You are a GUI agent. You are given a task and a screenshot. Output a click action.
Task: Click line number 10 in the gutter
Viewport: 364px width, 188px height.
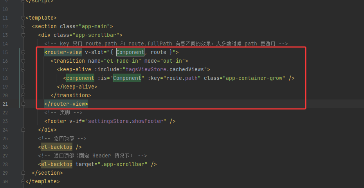(5, 9)
